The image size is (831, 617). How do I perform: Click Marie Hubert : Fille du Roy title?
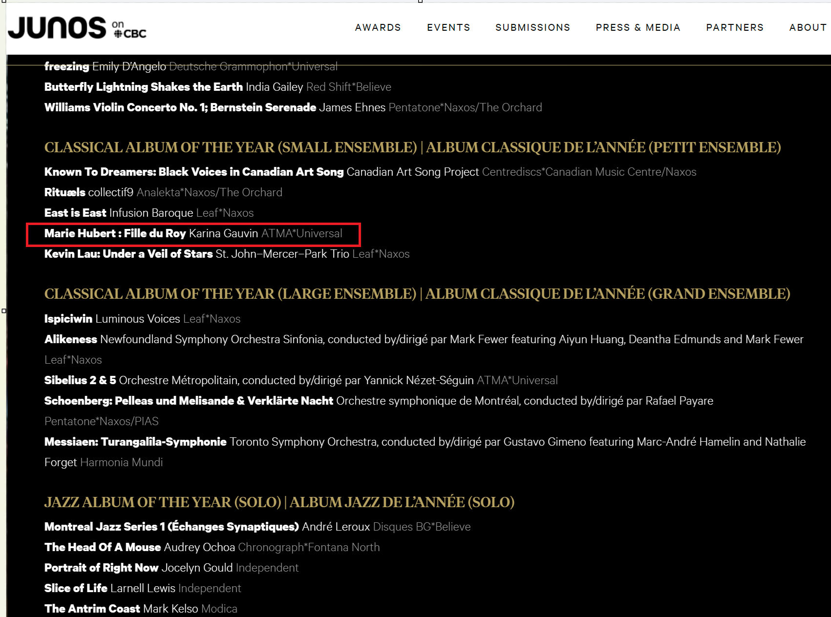pos(115,233)
